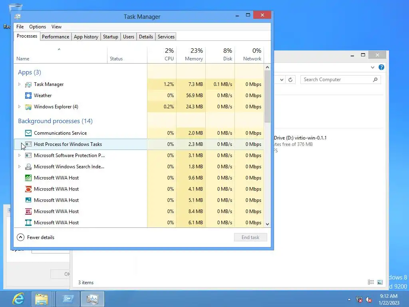The width and height of the screenshot is (409, 307).
Task: Click the End task button
Action: coord(250,237)
